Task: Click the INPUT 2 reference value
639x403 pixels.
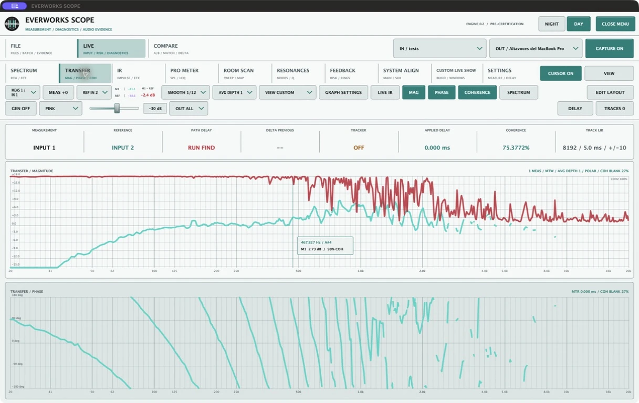Action: point(123,148)
